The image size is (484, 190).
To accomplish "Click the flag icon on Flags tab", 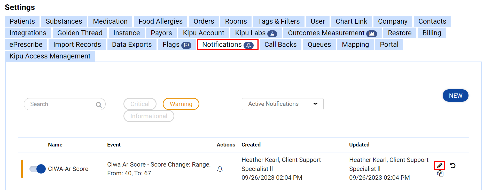I will pos(186,45).
